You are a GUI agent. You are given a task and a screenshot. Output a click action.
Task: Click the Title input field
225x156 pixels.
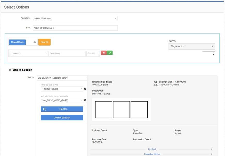(x=75, y=28)
